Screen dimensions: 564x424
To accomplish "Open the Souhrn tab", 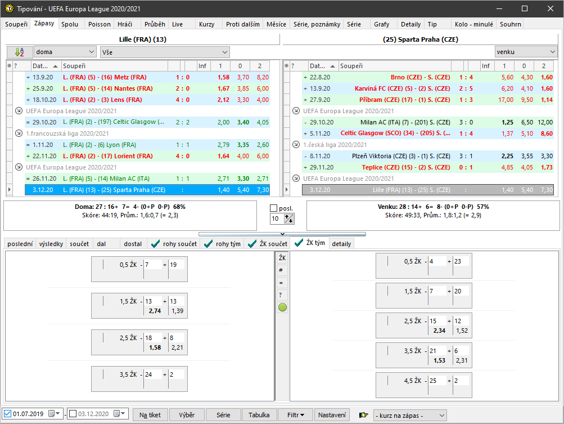I will point(510,24).
